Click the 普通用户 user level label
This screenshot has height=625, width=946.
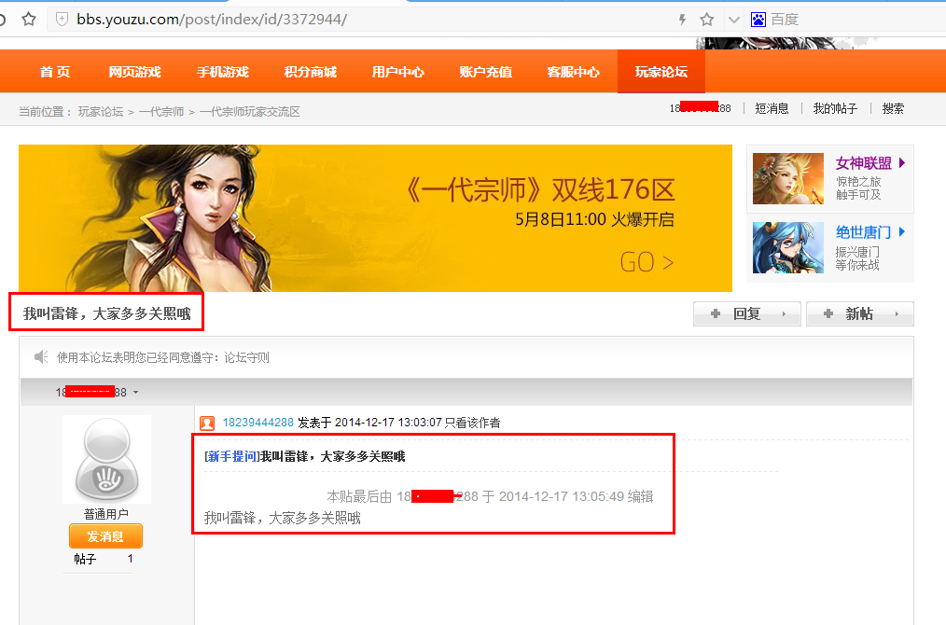tap(106, 514)
